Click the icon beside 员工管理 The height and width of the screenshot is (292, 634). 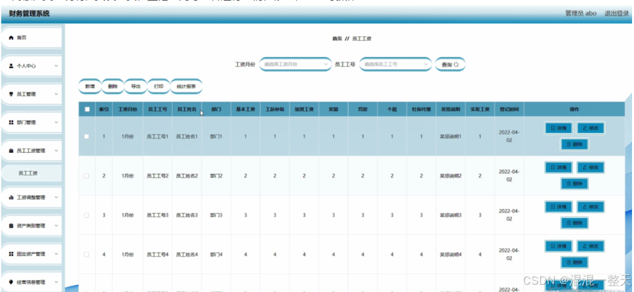coord(11,94)
